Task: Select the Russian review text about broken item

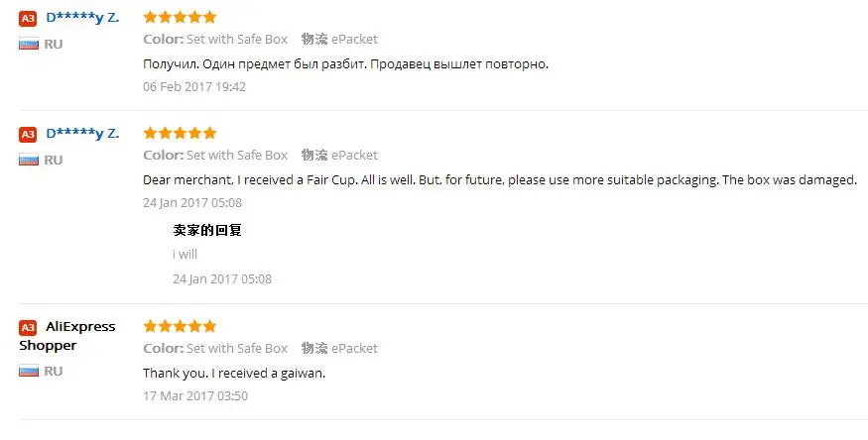Action: point(345,64)
